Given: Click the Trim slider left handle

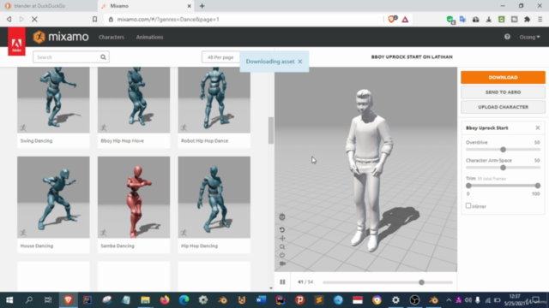Looking at the screenshot, I should pyautogui.click(x=468, y=186).
